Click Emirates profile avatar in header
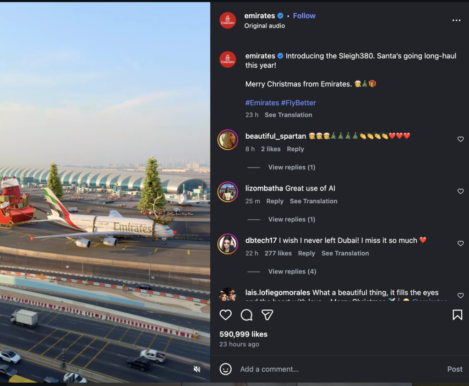Image resolution: width=469 pixels, height=386 pixels. point(228,21)
